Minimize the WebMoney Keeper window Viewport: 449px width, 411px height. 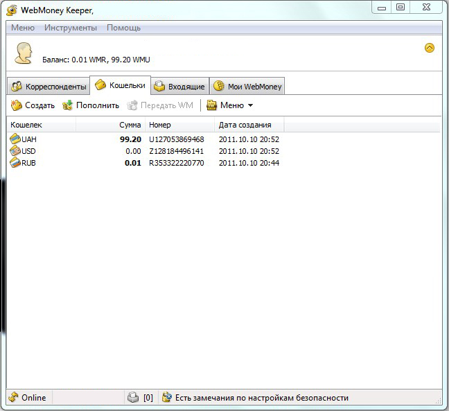[x=381, y=8]
